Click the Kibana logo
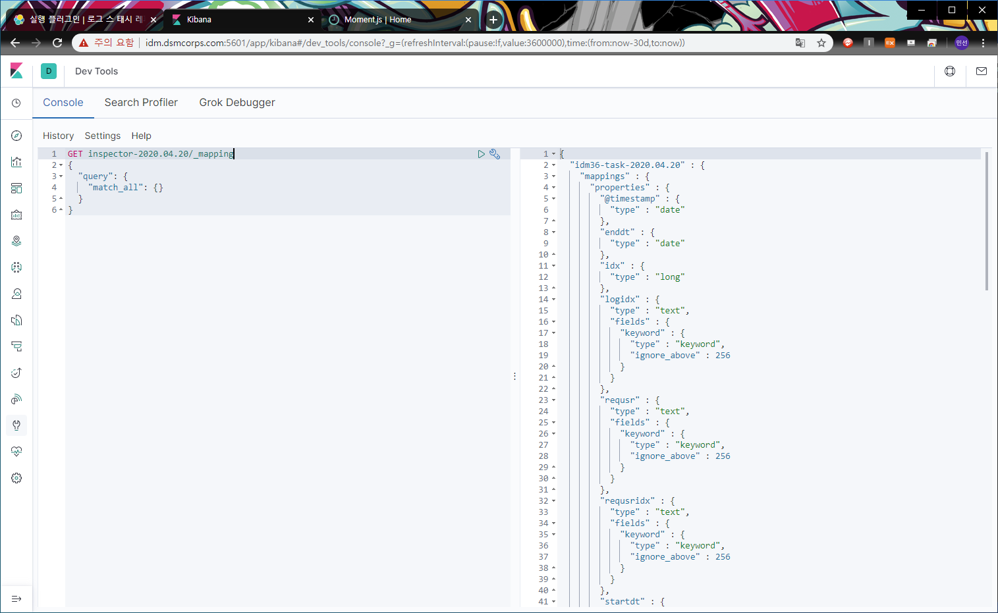998x613 pixels. click(16, 70)
